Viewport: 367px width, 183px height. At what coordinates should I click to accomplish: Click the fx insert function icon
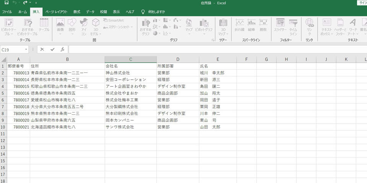point(62,50)
